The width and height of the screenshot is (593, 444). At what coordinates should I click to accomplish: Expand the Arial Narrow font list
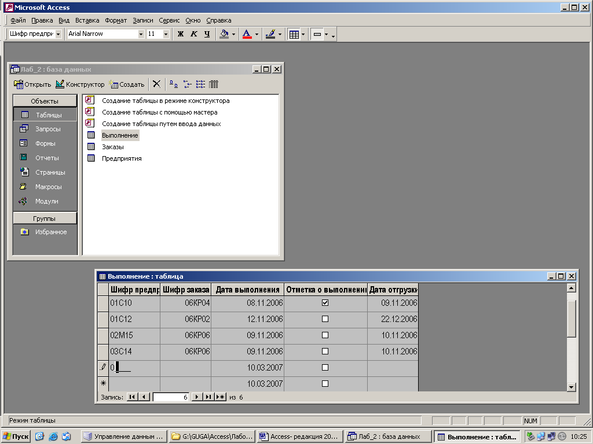(x=141, y=34)
